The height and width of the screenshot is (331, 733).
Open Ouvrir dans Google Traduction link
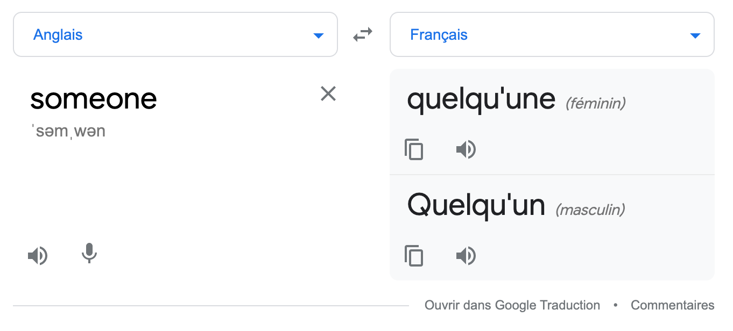(x=512, y=305)
